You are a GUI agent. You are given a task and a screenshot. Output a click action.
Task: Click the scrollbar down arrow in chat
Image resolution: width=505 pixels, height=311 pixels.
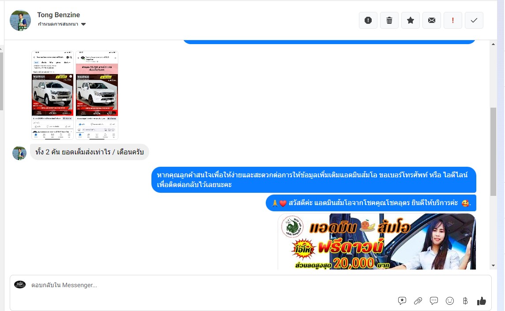tap(493, 266)
